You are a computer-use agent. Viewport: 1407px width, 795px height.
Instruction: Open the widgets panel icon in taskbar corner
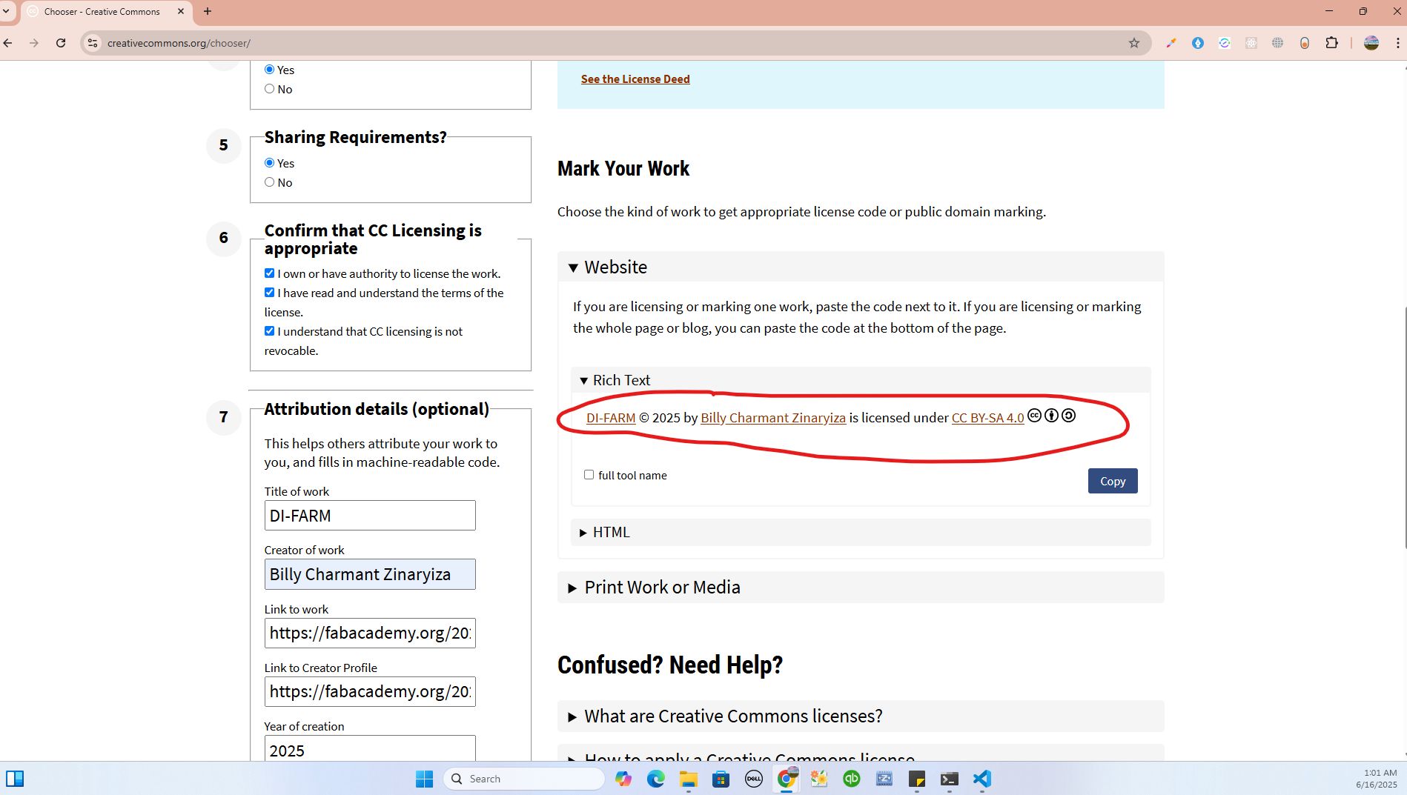15,779
